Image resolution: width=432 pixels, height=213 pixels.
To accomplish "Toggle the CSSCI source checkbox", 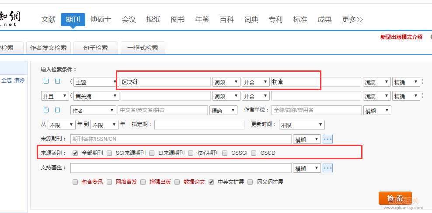I will pos(225,153).
